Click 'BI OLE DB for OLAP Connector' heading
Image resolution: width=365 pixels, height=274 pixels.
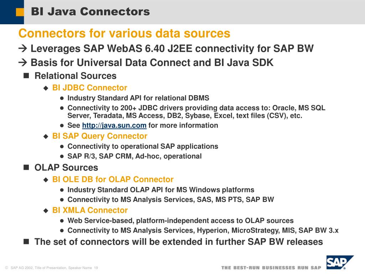point(113,179)
